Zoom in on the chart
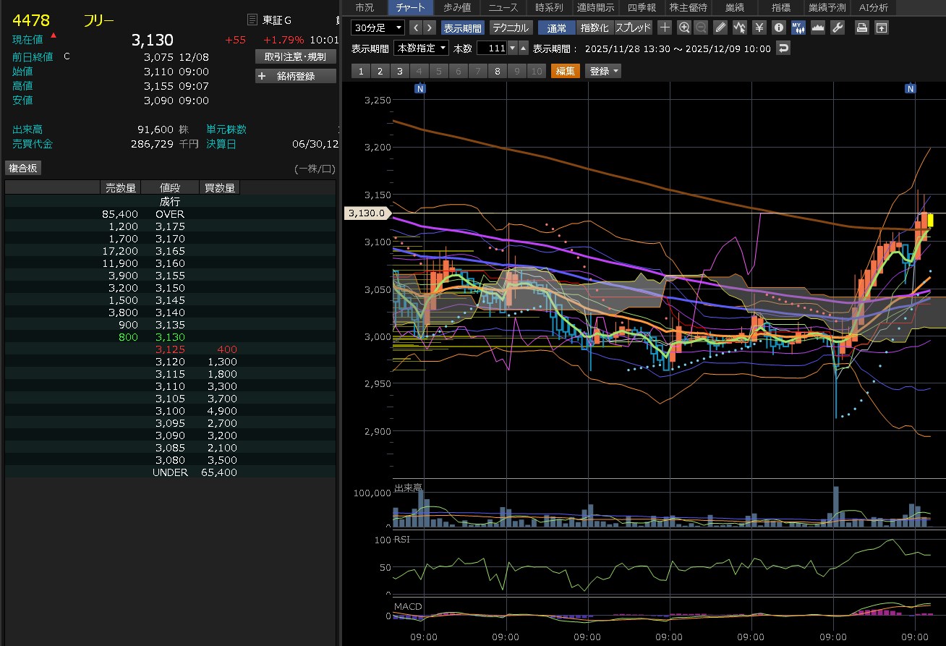This screenshot has width=946, height=646. (684, 27)
